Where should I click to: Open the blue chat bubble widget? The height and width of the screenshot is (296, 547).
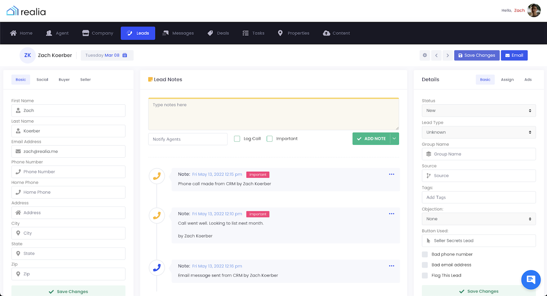(531, 280)
